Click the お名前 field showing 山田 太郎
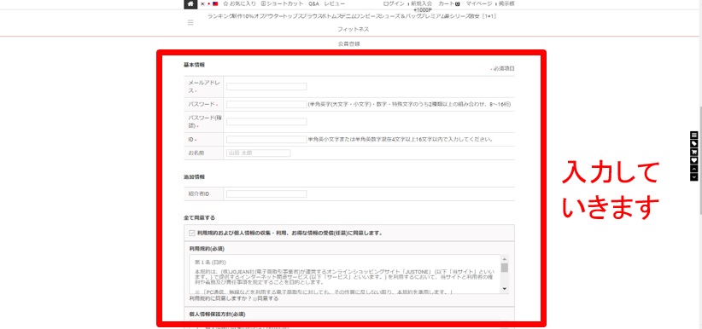Viewport: 702px width, 329px height. 258,153
